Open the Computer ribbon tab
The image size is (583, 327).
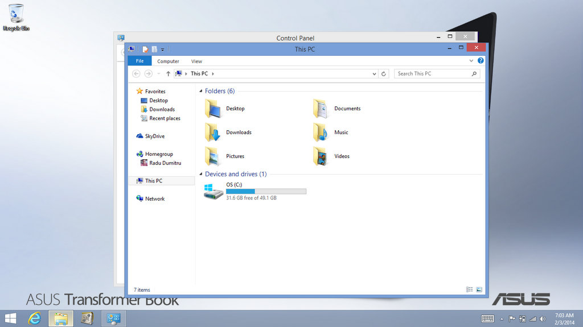tap(168, 61)
